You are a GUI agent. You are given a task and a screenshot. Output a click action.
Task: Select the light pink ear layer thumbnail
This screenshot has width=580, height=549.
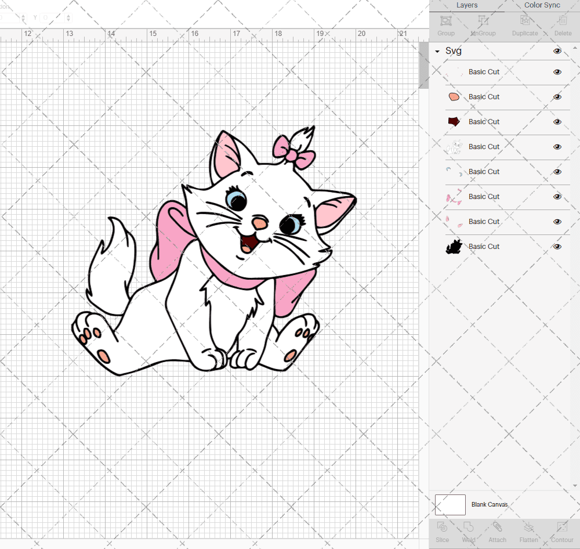point(454,222)
